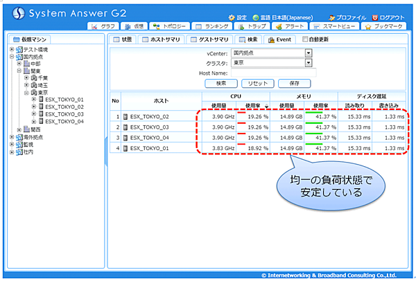Image resolution: width=416 pixels, height=281 pixels.
Task: Sort by CPU 使用率 column header
Action: (x=254, y=105)
